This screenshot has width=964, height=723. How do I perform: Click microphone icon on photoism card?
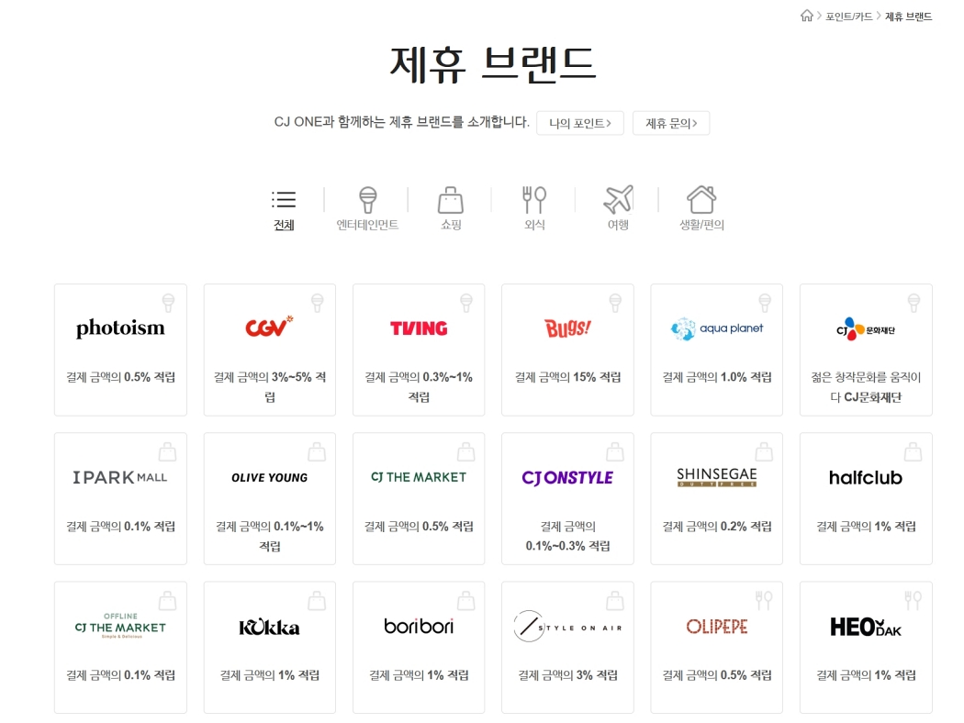168,303
